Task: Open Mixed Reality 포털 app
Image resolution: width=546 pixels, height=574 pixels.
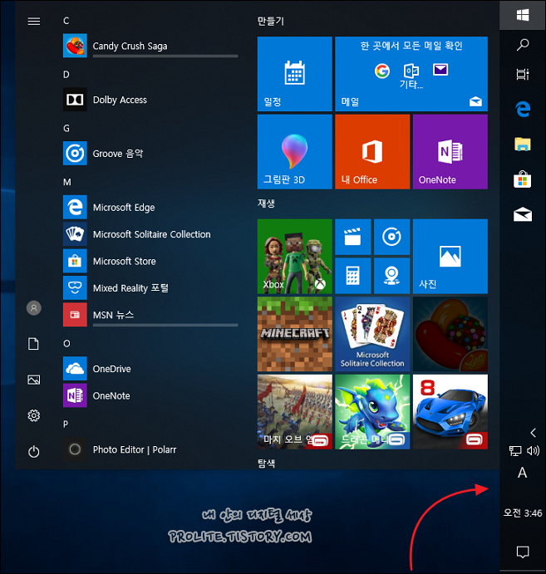Action: (x=150, y=288)
